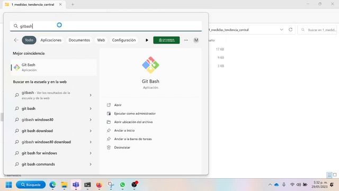
Task: Click the Abrir action for Git Bash
Action: (118, 105)
